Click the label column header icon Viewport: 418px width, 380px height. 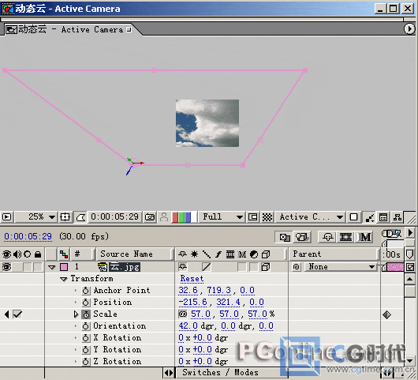click(63, 254)
